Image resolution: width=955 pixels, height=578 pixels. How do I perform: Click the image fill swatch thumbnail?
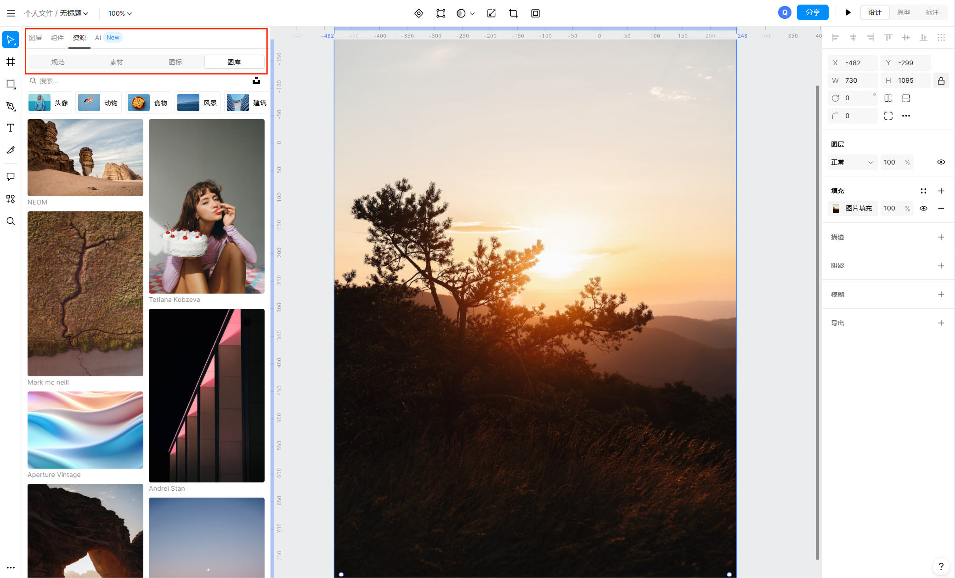click(x=836, y=209)
